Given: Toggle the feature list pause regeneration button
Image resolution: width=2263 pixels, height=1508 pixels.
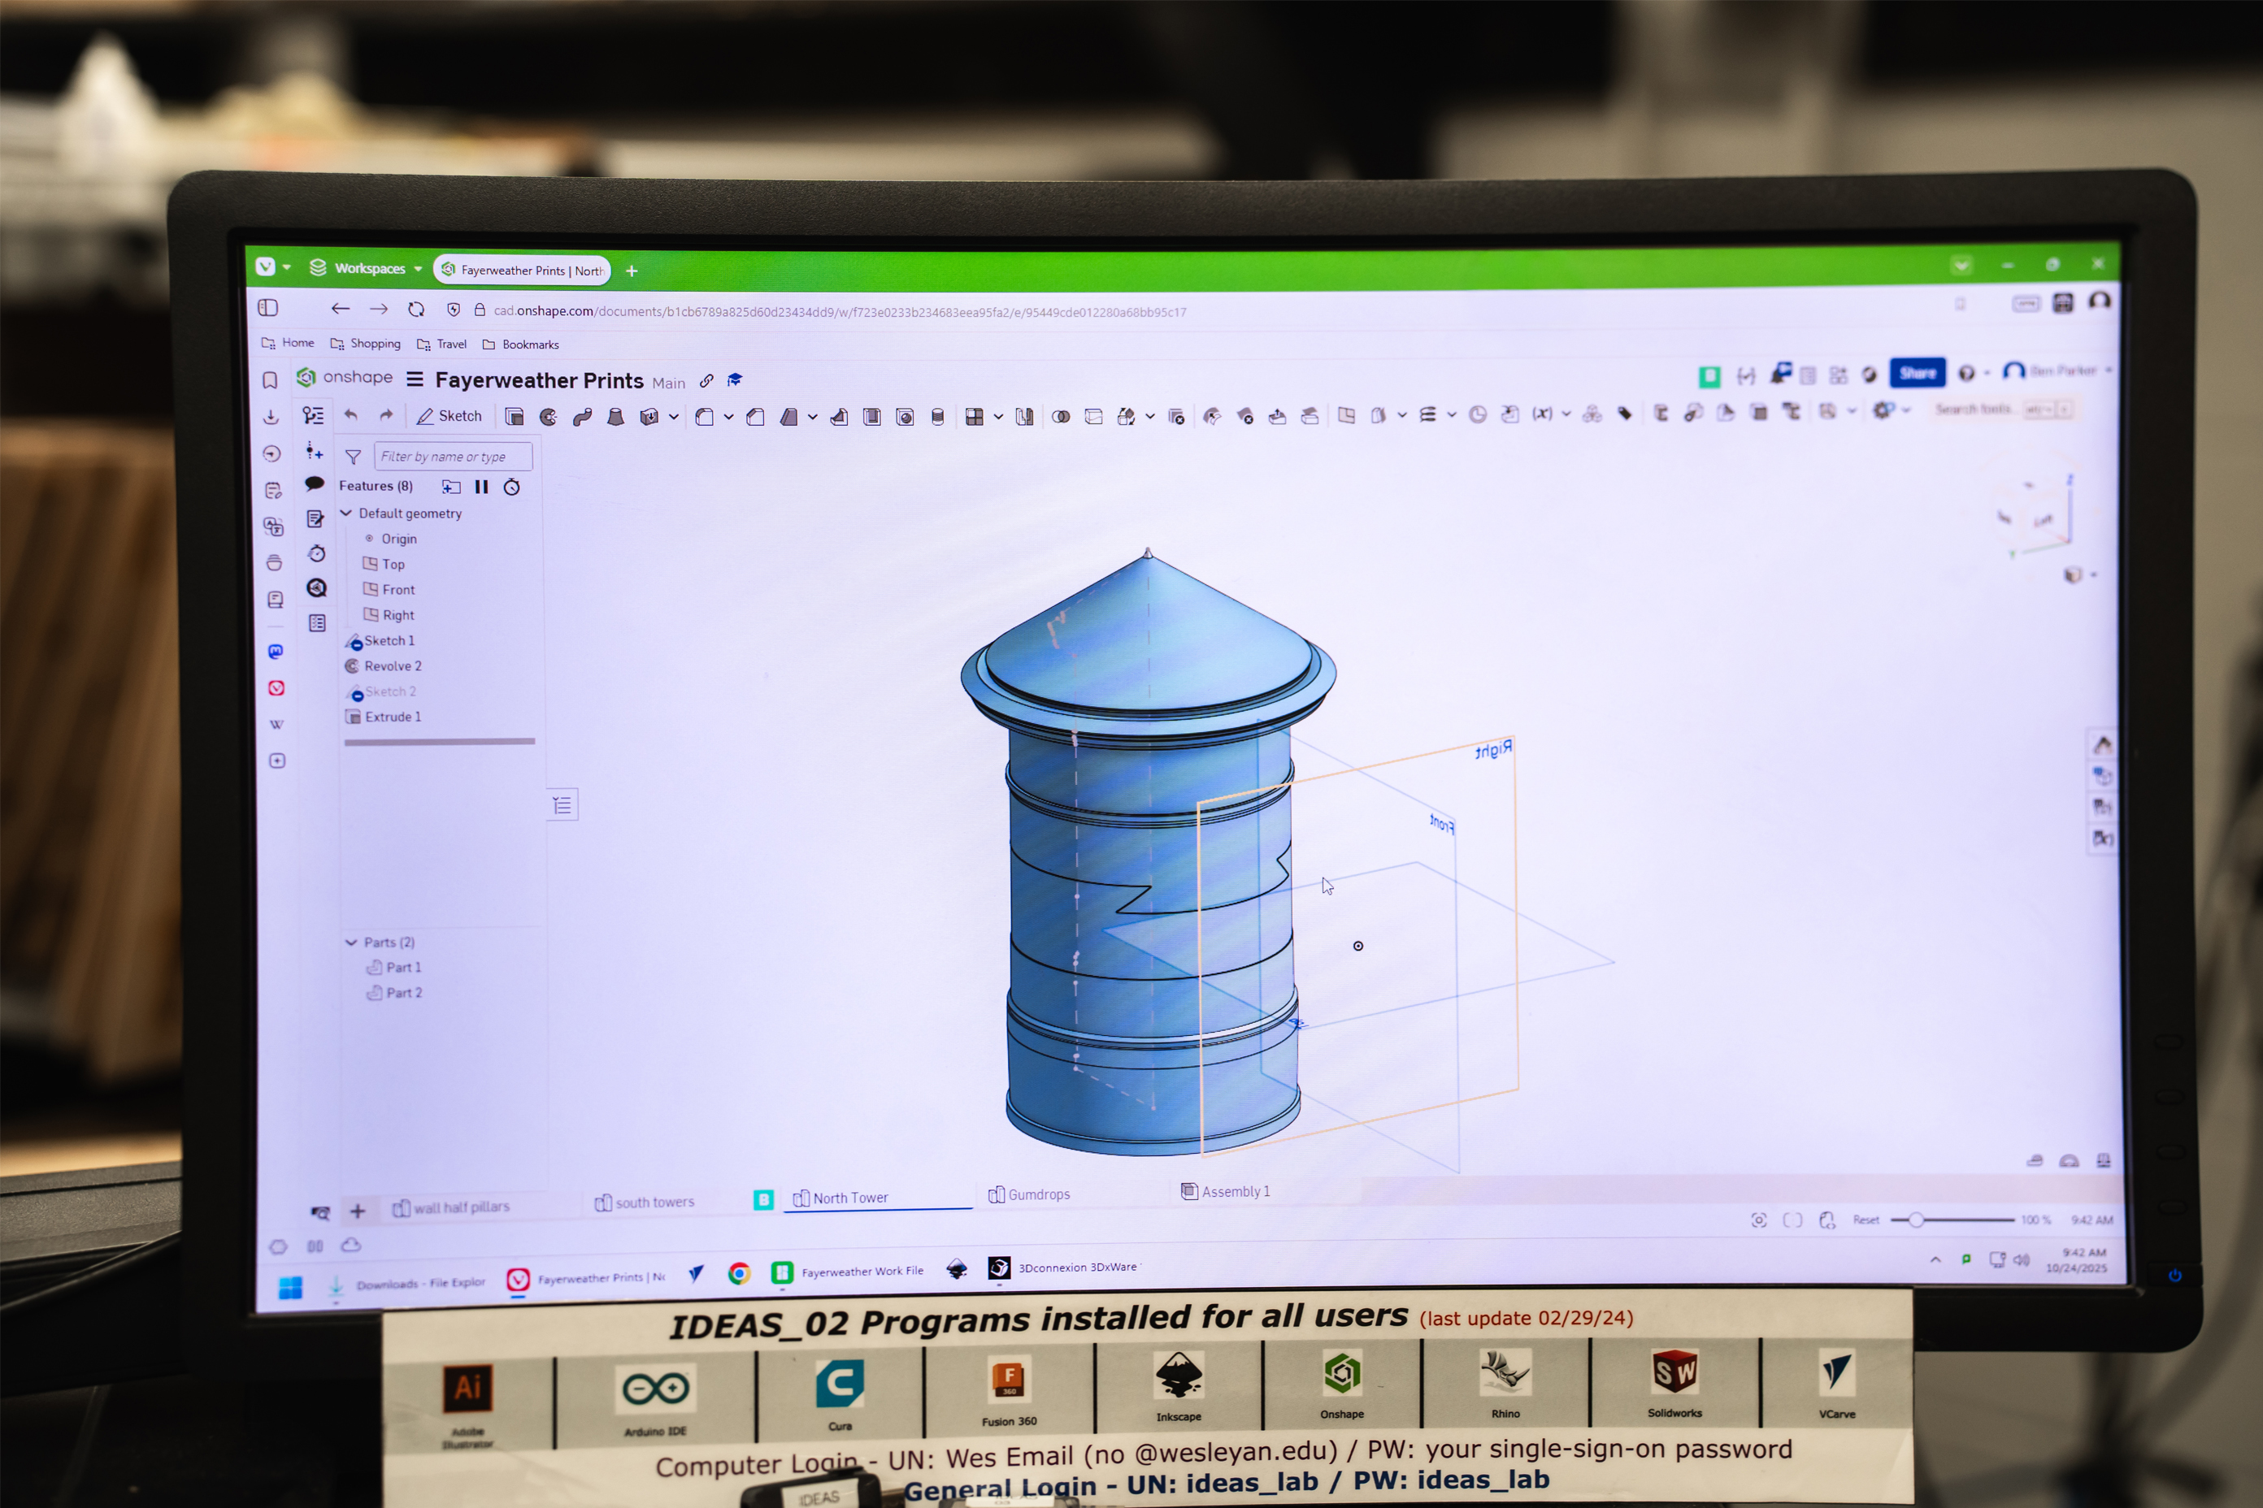Looking at the screenshot, I should coord(482,487).
